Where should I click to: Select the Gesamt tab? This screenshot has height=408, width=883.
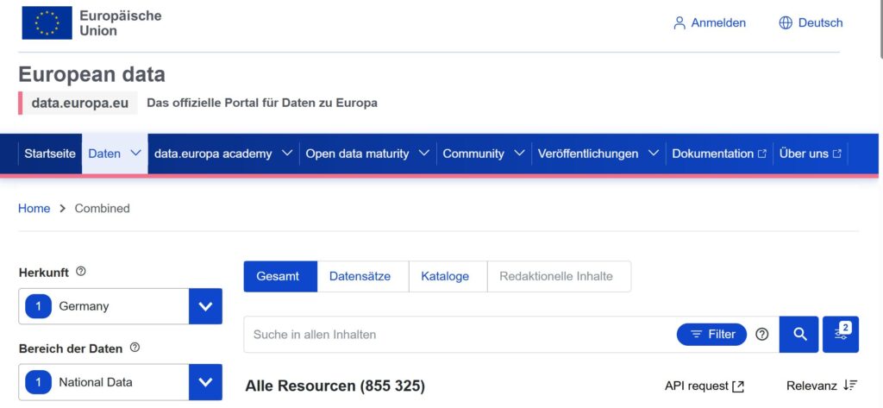278,276
